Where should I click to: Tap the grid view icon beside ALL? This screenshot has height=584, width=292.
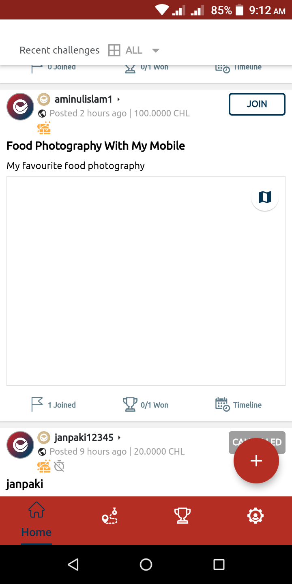point(114,50)
